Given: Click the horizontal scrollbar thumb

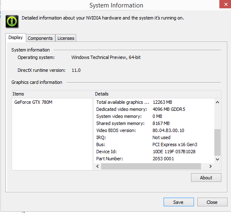Looking at the screenshot, I should click(x=151, y=166).
